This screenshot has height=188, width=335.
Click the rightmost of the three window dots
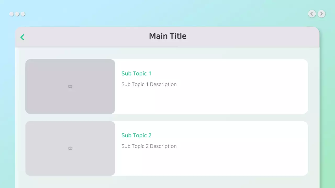click(23, 14)
